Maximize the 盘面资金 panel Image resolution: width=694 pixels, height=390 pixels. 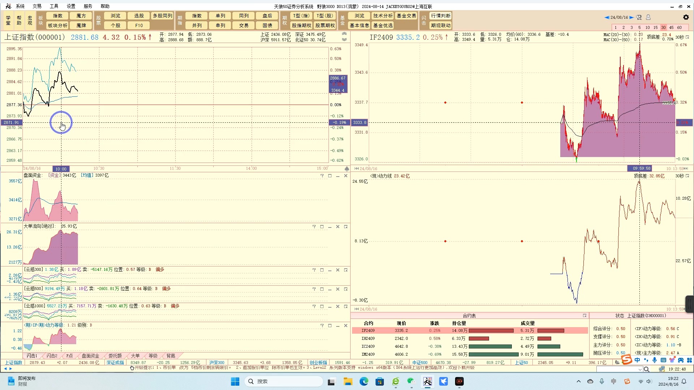[x=330, y=175]
